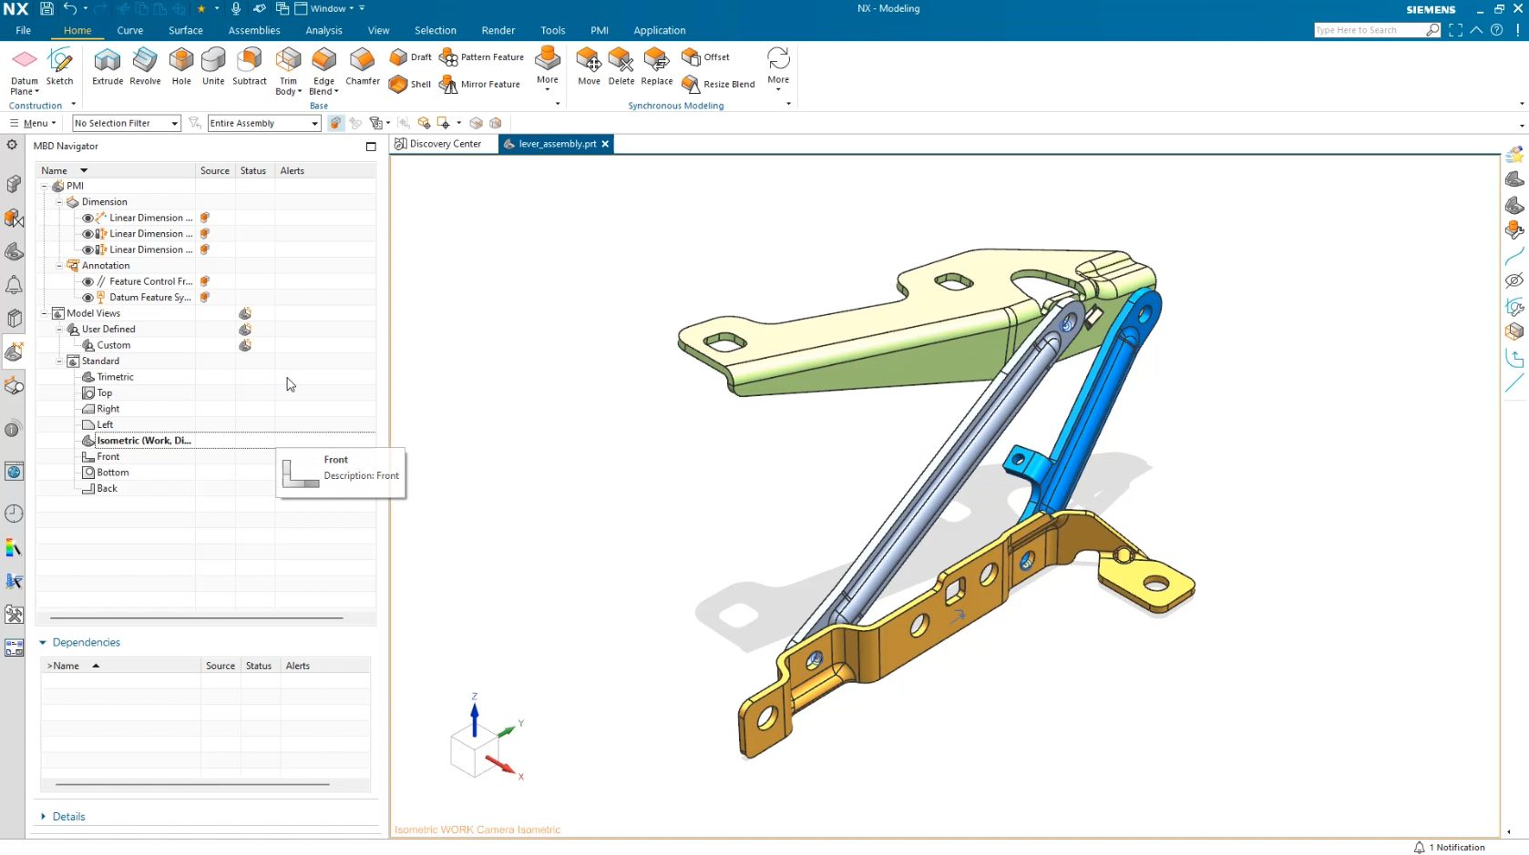Select the Replace face tool

655,67
